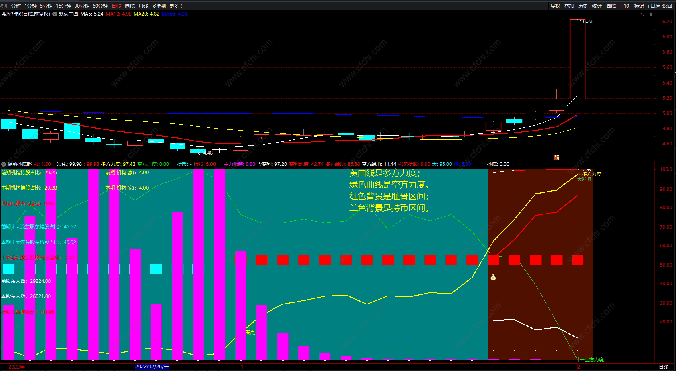Click the 标记 mark button
The width and height of the screenshot is (676, 371).
point(639,6)
